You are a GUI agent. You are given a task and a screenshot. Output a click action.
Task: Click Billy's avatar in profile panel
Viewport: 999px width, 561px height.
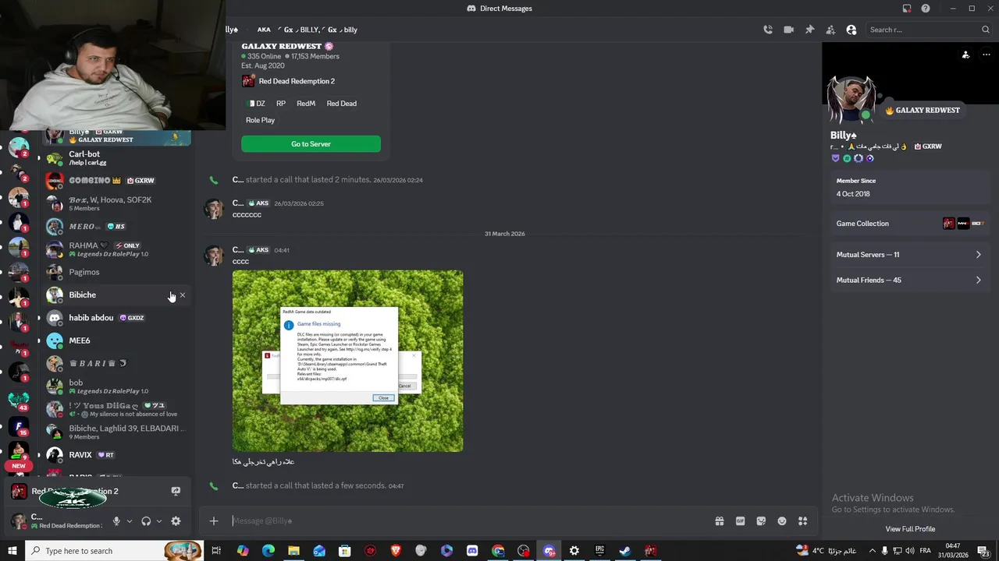(851, 100)
